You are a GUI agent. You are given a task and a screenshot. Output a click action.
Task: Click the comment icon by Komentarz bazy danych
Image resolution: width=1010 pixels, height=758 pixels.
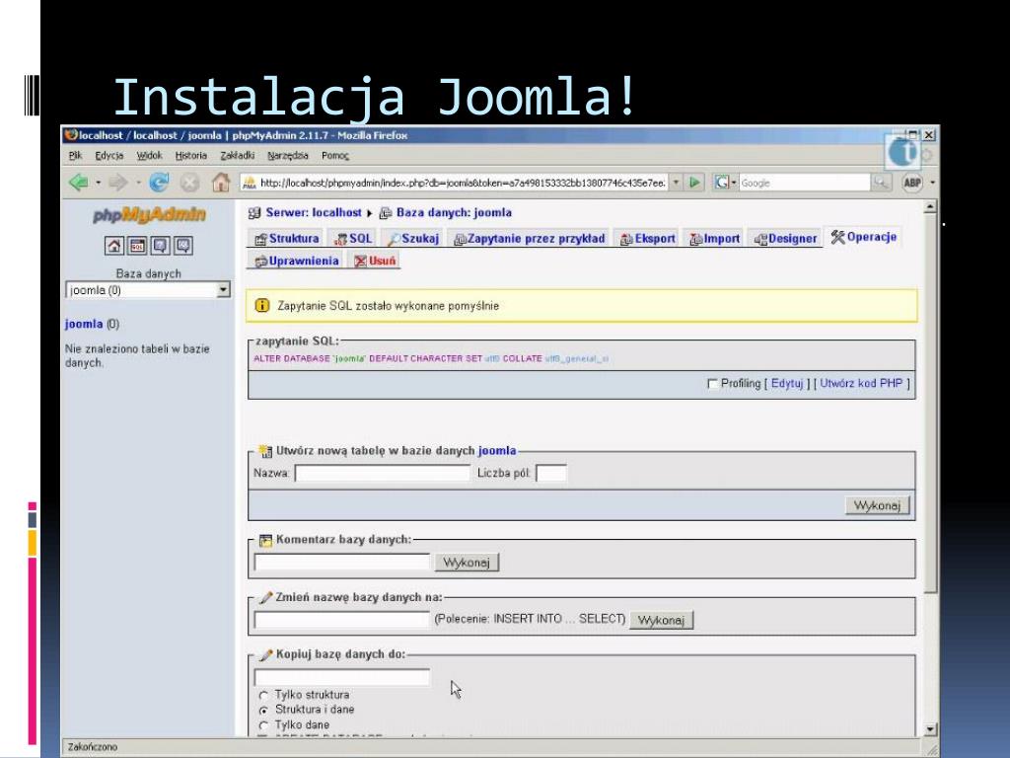(265, 540)
